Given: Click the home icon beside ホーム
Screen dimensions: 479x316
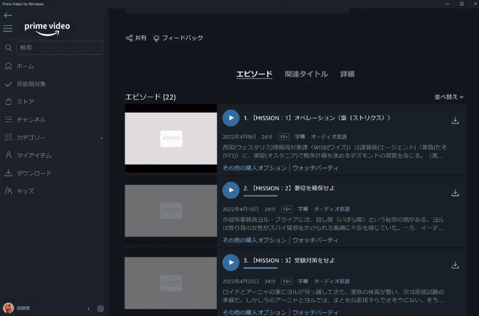Looking at the screenshot, I should (8, 66).
